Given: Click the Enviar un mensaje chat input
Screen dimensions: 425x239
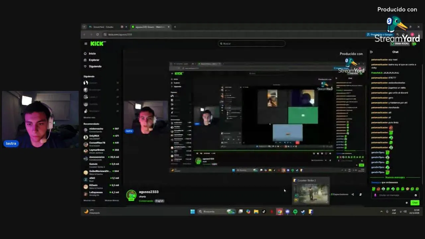Looking at the screenshot, I should pyautogui.click(x=395, y=195).
